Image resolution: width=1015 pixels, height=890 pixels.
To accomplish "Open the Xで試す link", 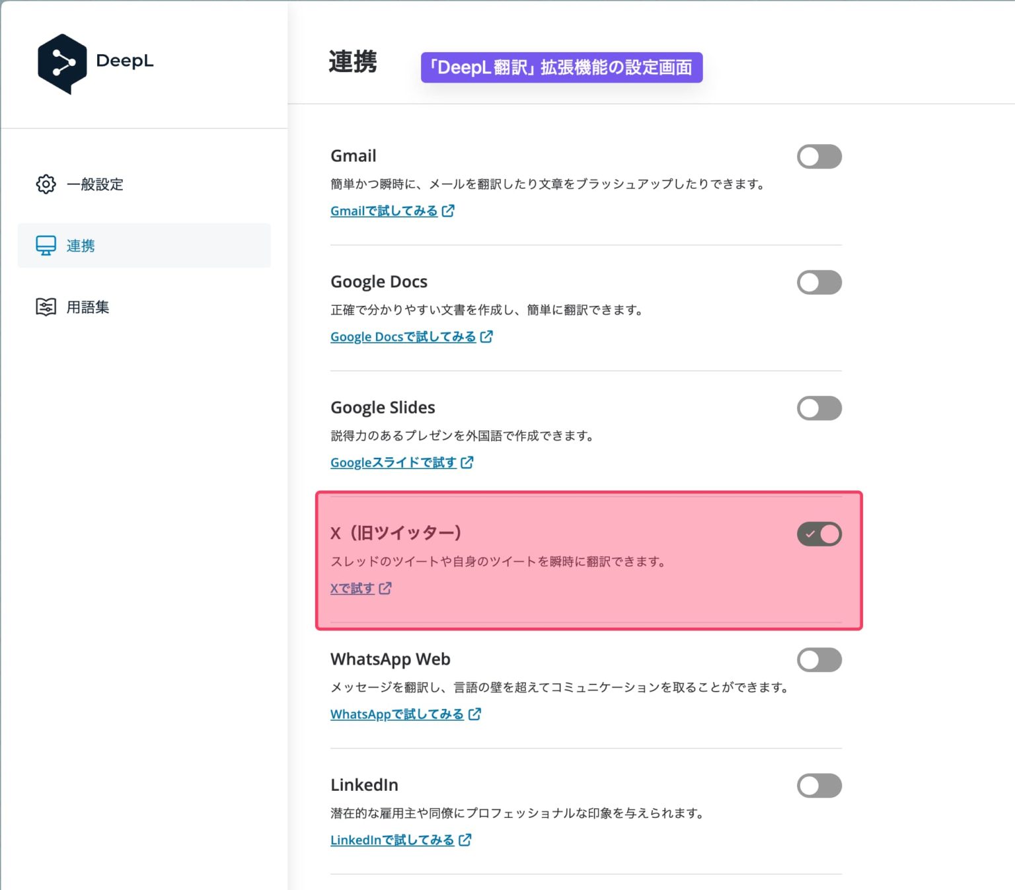I will tap(352, 588).
